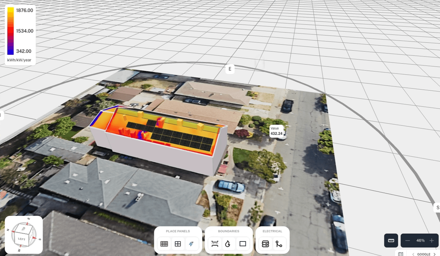Click the Value 432.24 tooltip
This screenshot has width=440, height=256.
click(x=276, y=131)
